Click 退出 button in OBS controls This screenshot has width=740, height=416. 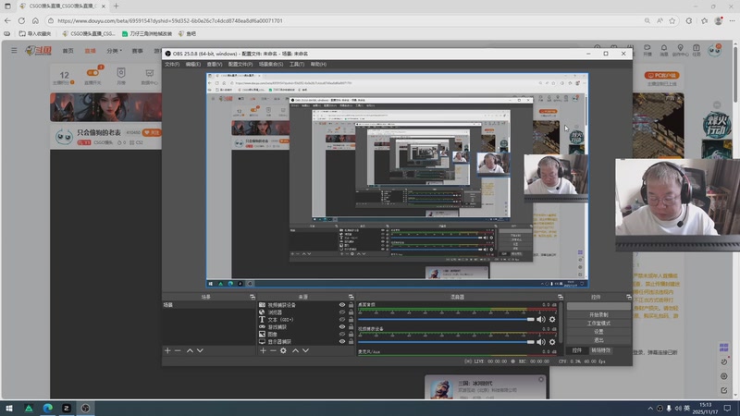[x=598, y=340]
